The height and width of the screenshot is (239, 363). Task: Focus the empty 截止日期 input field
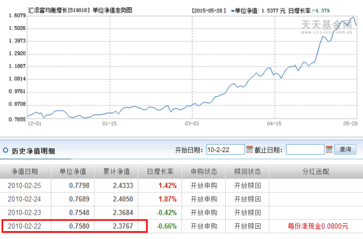305,149
